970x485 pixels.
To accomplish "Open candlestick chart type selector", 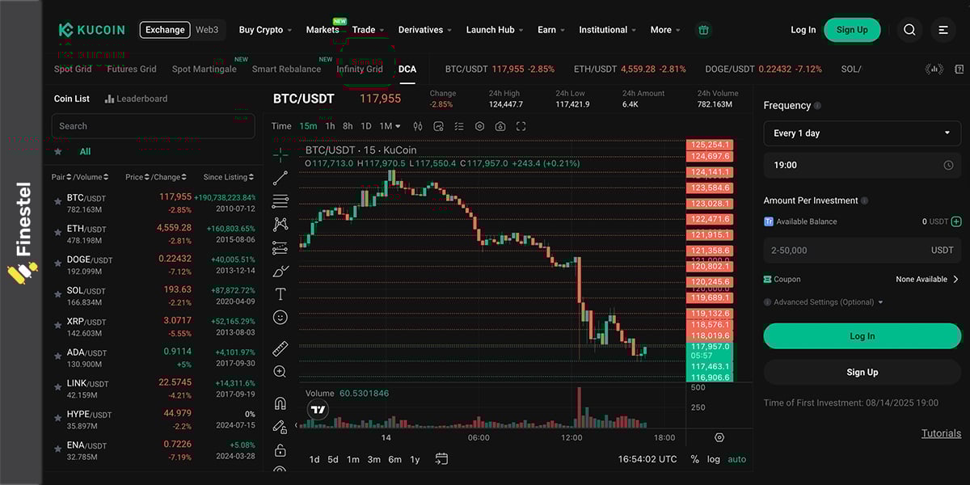I will click(418, 126).
